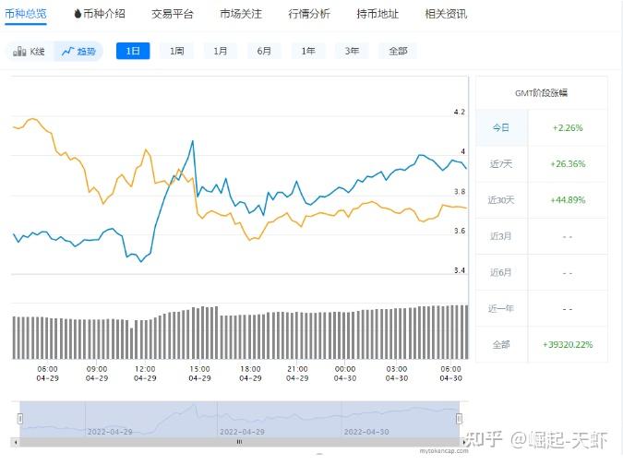The width and height of the screenshot is (623, 465).
Task: Click the trend line icon
Action: pyautogui.click(x=68, y=51)
